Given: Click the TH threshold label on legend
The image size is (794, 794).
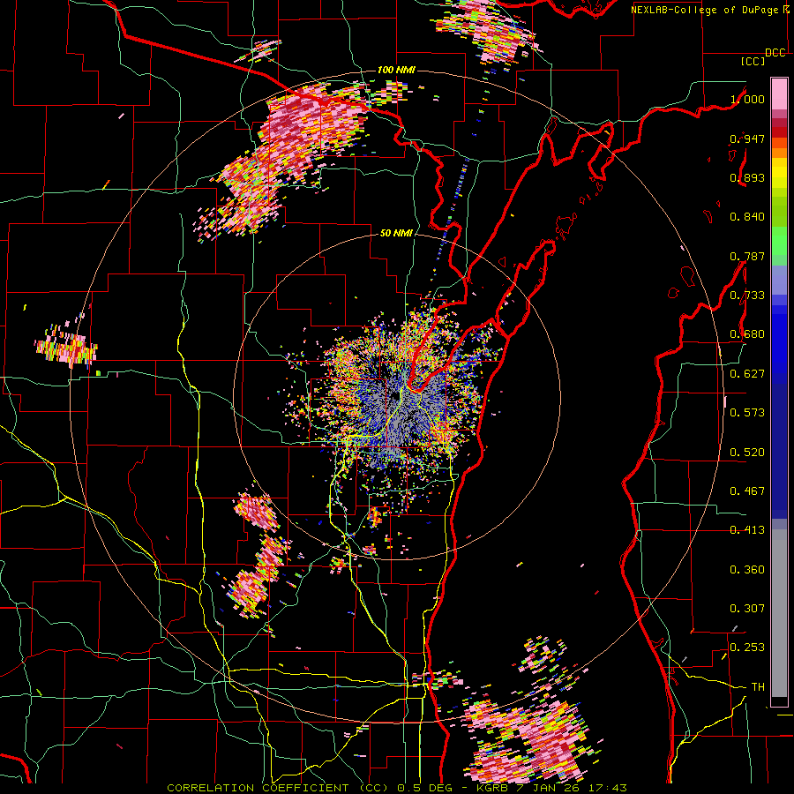Looking at the screenshot, I should coord(758,687).
